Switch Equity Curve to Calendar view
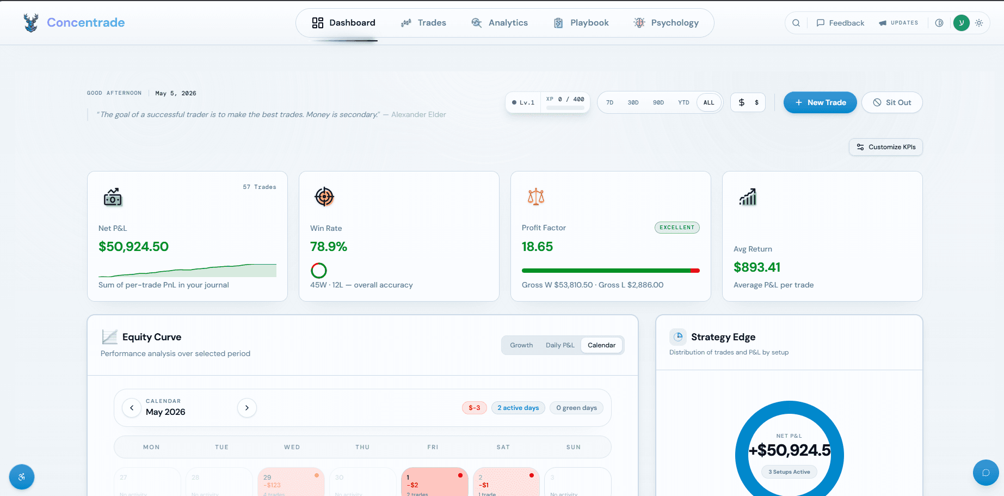Screen dimensions: 1004x496 click(601, 345)
